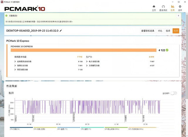
Task: Click the 4 537 document writing score
Action: click(x=152, y=66)
